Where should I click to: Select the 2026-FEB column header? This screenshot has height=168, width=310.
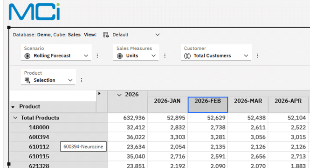point(208,105)
